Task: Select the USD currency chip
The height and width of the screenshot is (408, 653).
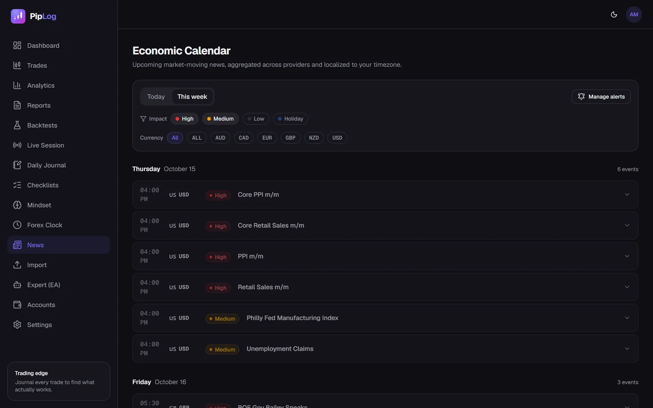Action: tap(337, 138)
